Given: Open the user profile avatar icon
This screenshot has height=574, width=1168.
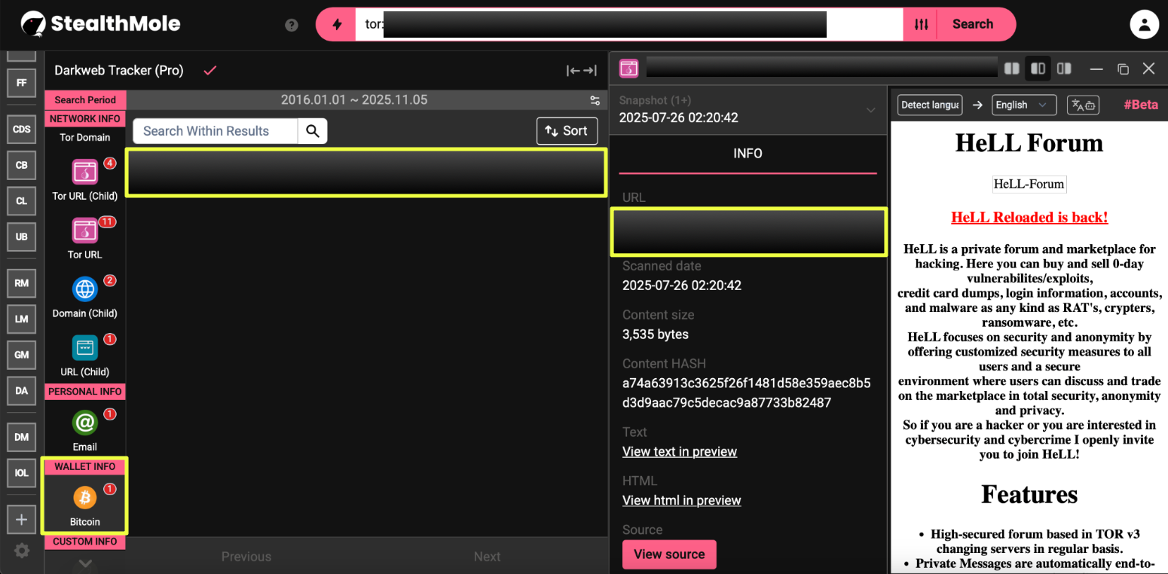Looking at the screenshot, I should click(1144, 25).
